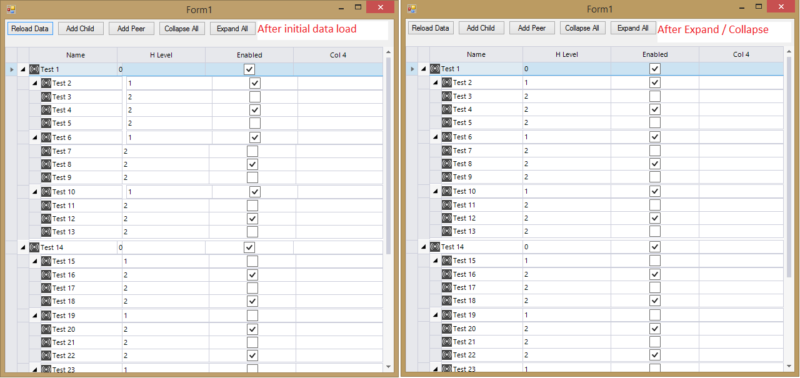Click the node icon beside Test 6 in left window

[46, 137]
